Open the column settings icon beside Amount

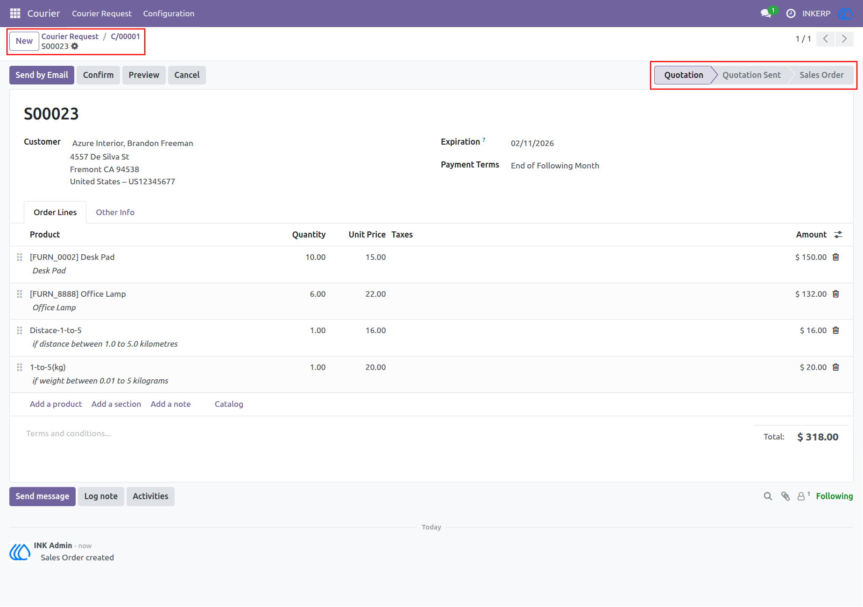(x=838, y=235)
